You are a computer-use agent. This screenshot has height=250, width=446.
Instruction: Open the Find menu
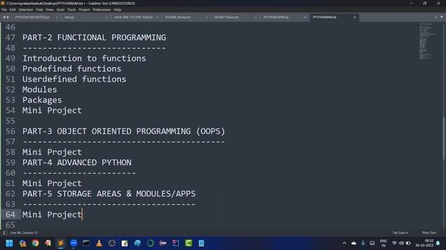39,10
